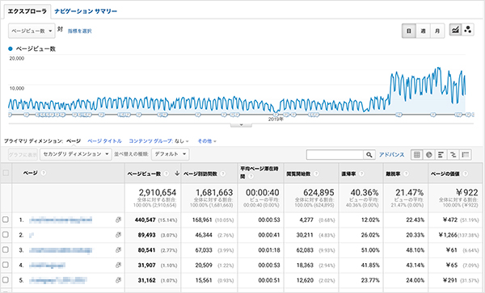The width and height of the screenshot is (485, 293).
Task: Click into the table search field
Action: pyautogui.click(x=335, y=155)
